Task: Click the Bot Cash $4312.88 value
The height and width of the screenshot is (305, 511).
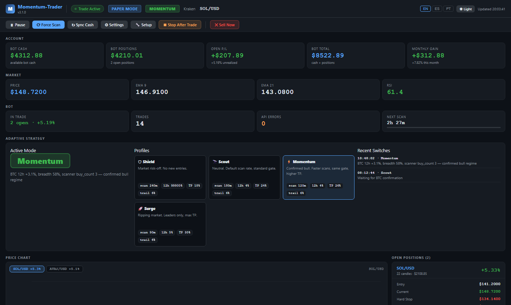Action: coord(27,55)
